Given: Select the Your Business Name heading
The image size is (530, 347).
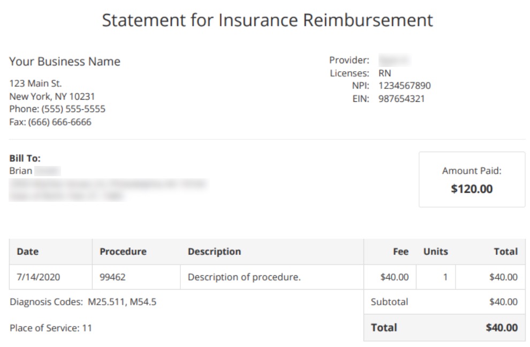Looking at the screenshot, I should pyautogui.click(x=65, y=62).
